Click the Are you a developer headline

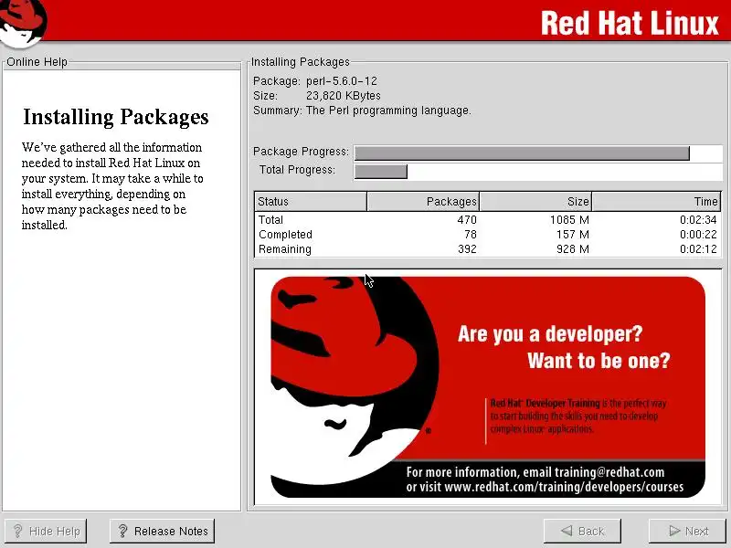pos(550,333)
